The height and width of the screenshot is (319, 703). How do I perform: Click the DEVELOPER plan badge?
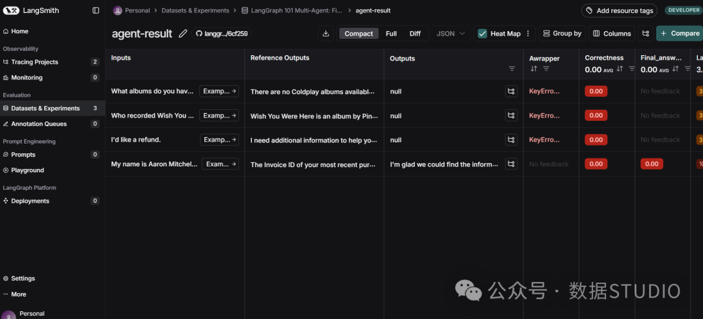pos(683,10)
